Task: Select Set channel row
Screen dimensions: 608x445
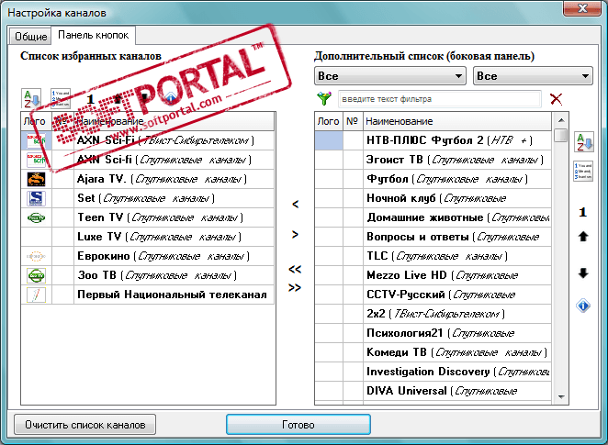Action: (x=148, y=198)
